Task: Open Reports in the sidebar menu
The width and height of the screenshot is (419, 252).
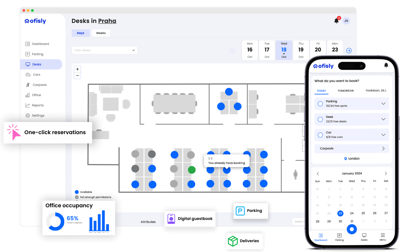Action: pos(34,105)
